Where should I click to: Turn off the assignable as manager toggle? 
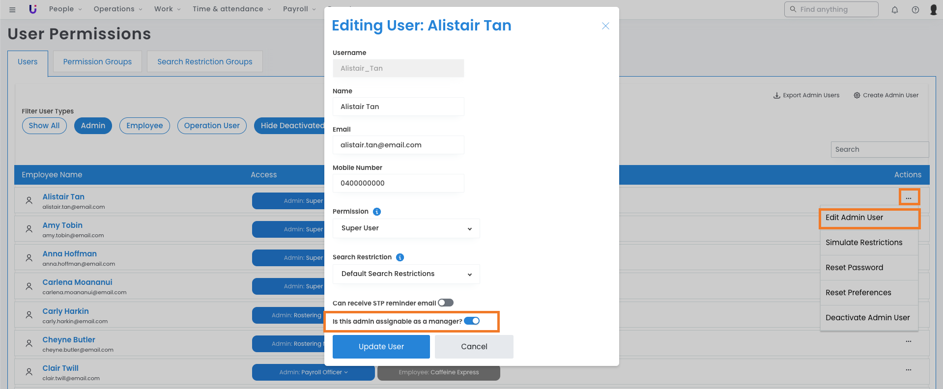(x=472, y=321)
